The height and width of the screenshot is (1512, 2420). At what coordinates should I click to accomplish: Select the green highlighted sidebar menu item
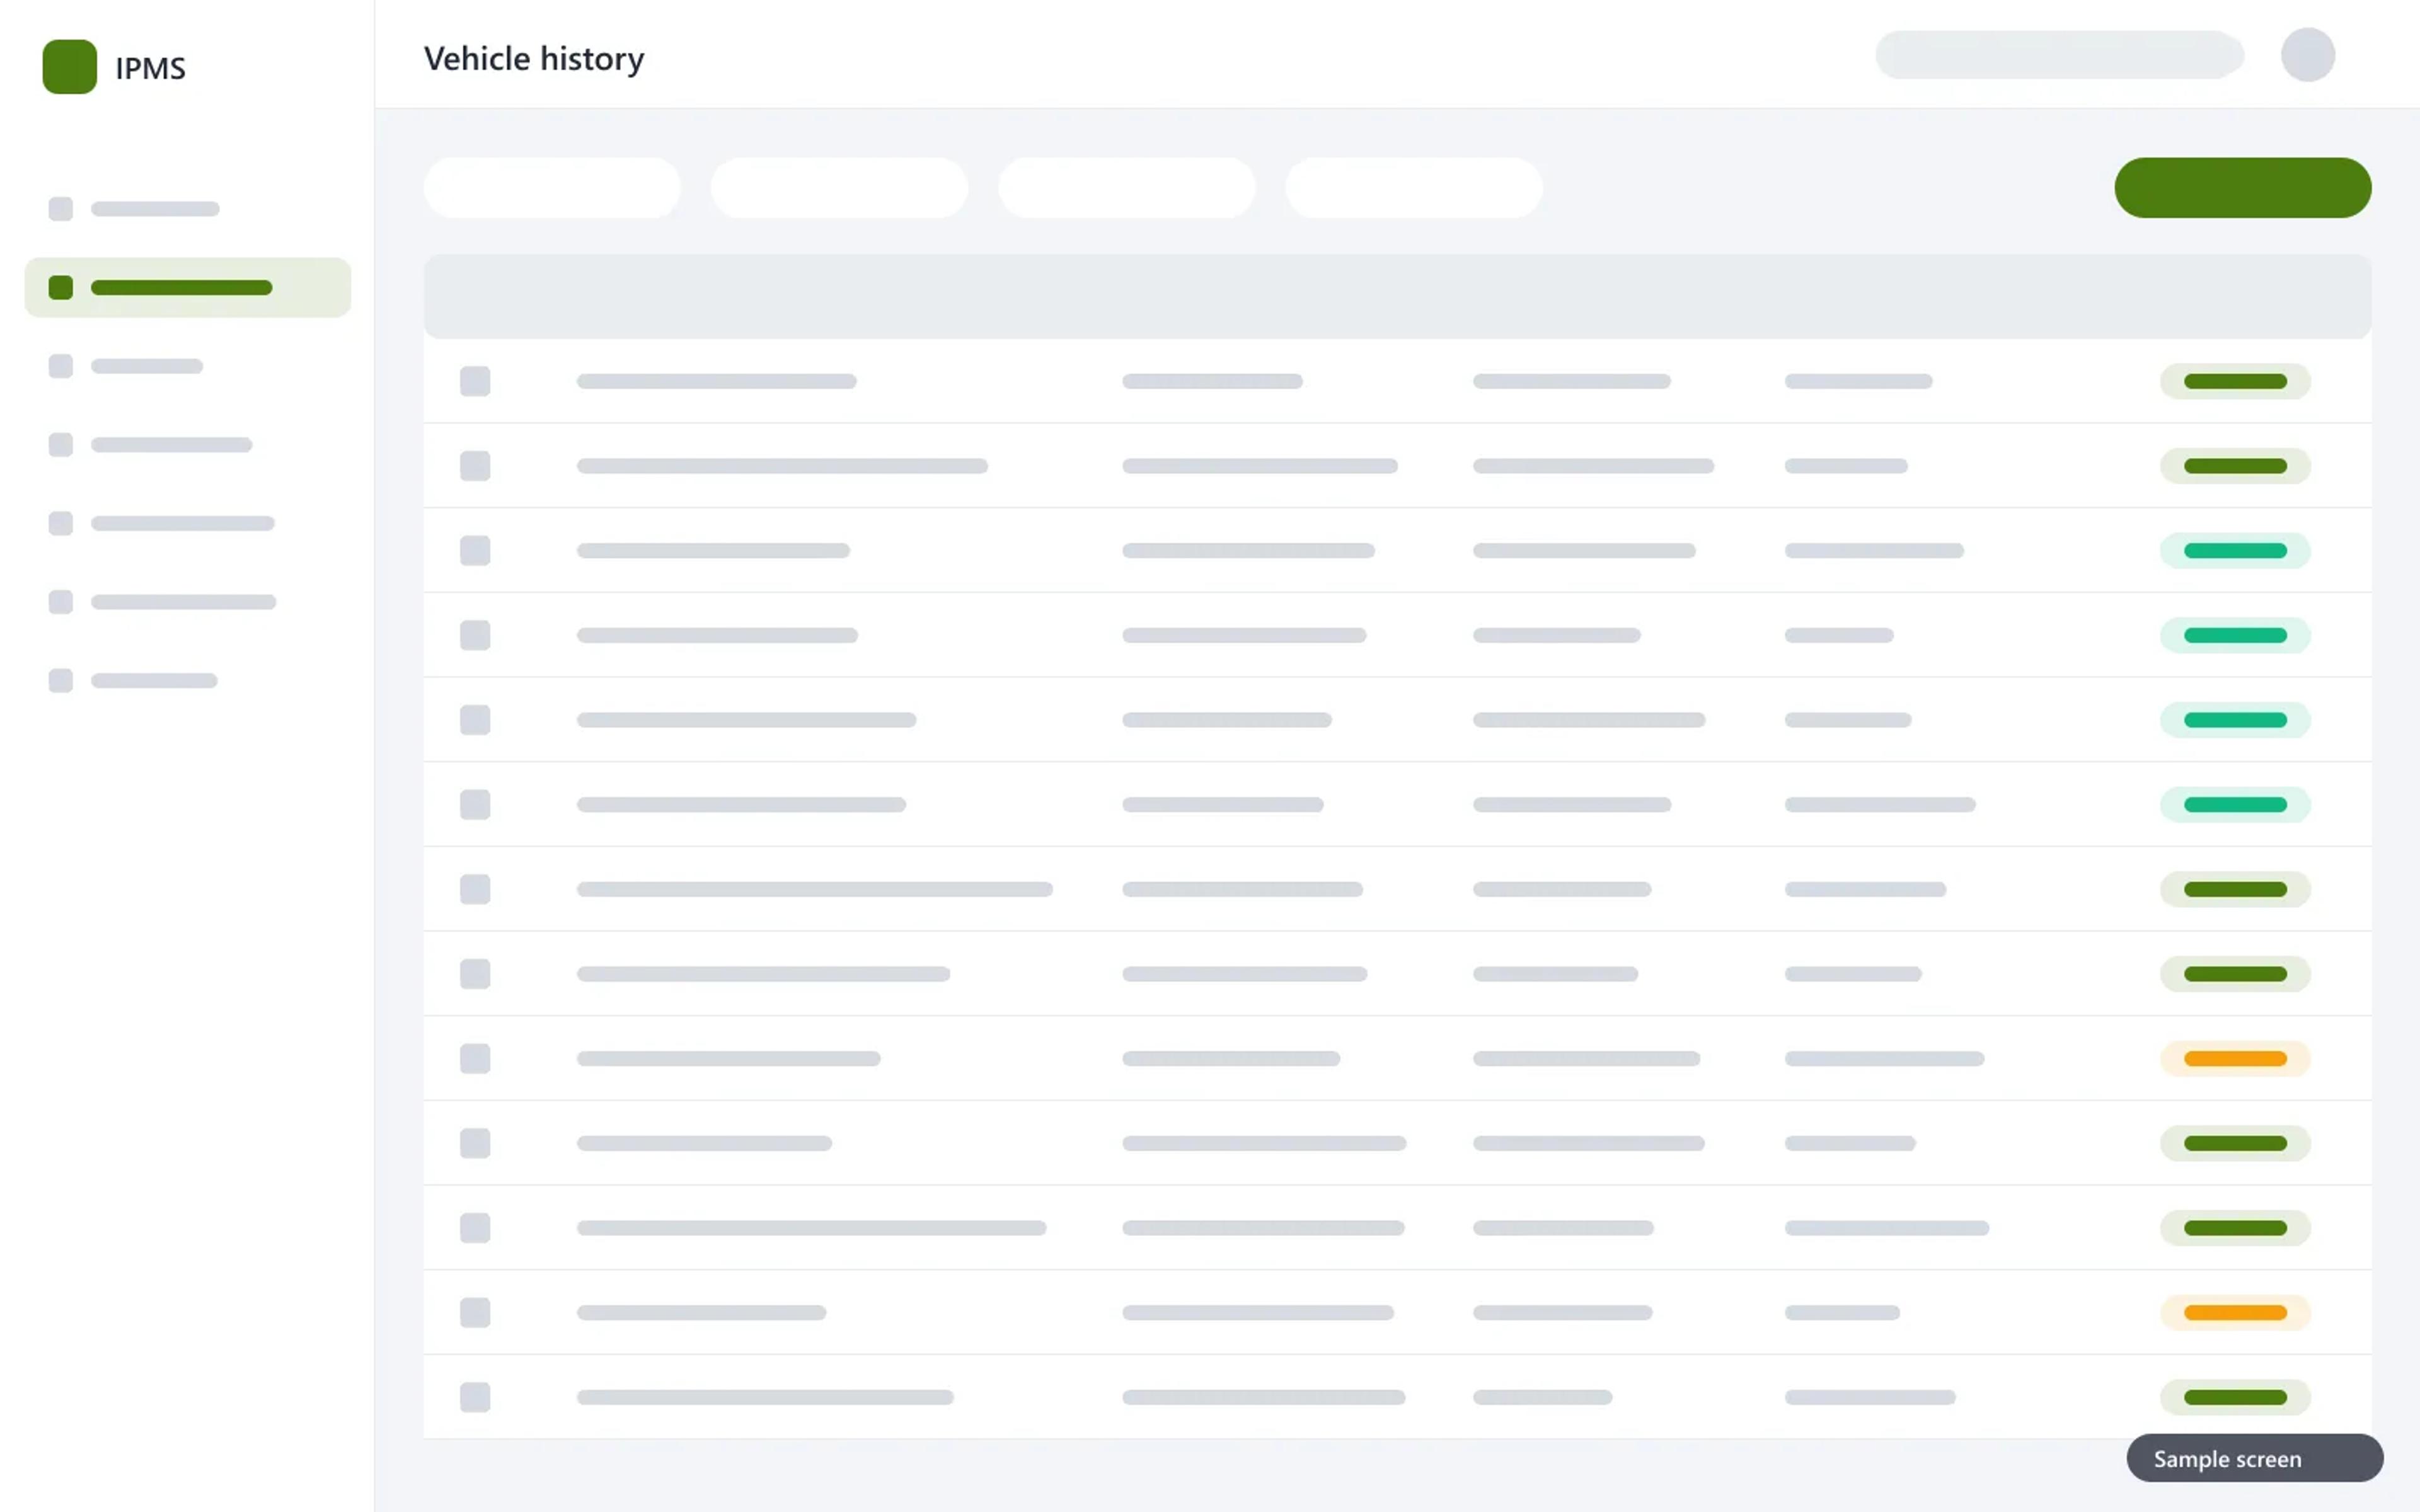(x=188, y=288)
